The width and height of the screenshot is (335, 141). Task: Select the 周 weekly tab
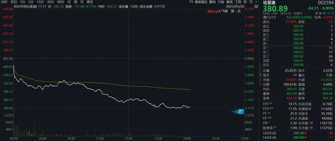tap(76, 2)
